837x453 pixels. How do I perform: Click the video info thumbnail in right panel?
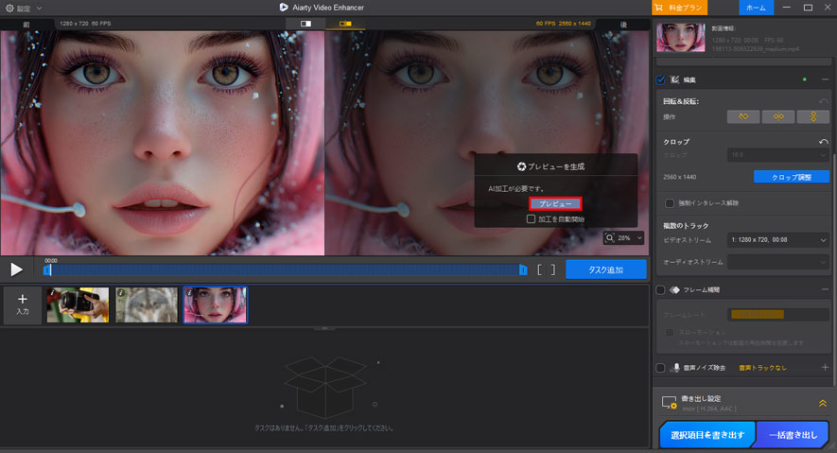(680, 37)
